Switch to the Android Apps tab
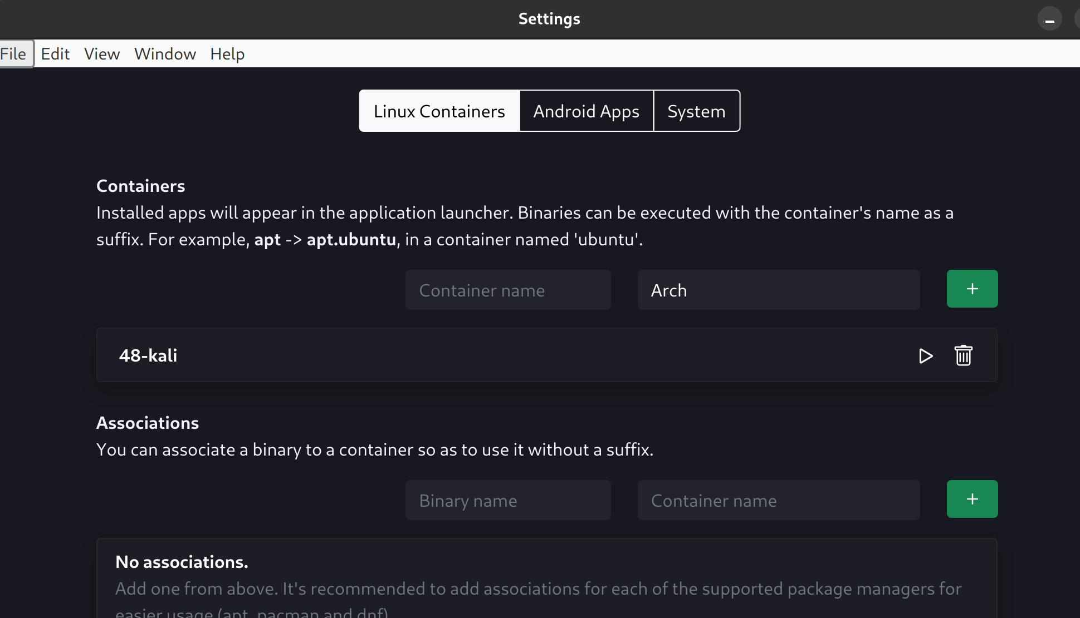This screenshot has height=618, width=1080. click(586, 111)
